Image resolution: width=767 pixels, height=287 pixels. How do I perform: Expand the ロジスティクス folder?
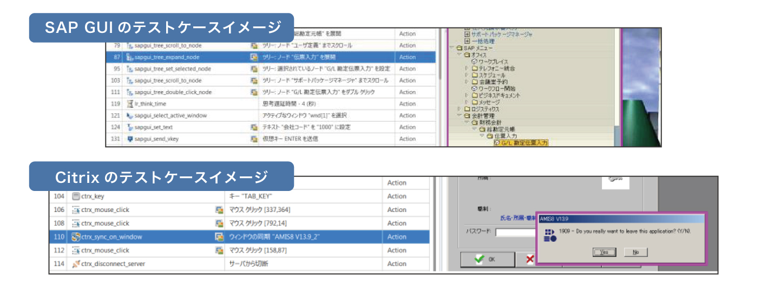coord(460,108)
